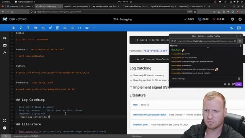Open the insert assets sidebar tool

tap(5, 45)
